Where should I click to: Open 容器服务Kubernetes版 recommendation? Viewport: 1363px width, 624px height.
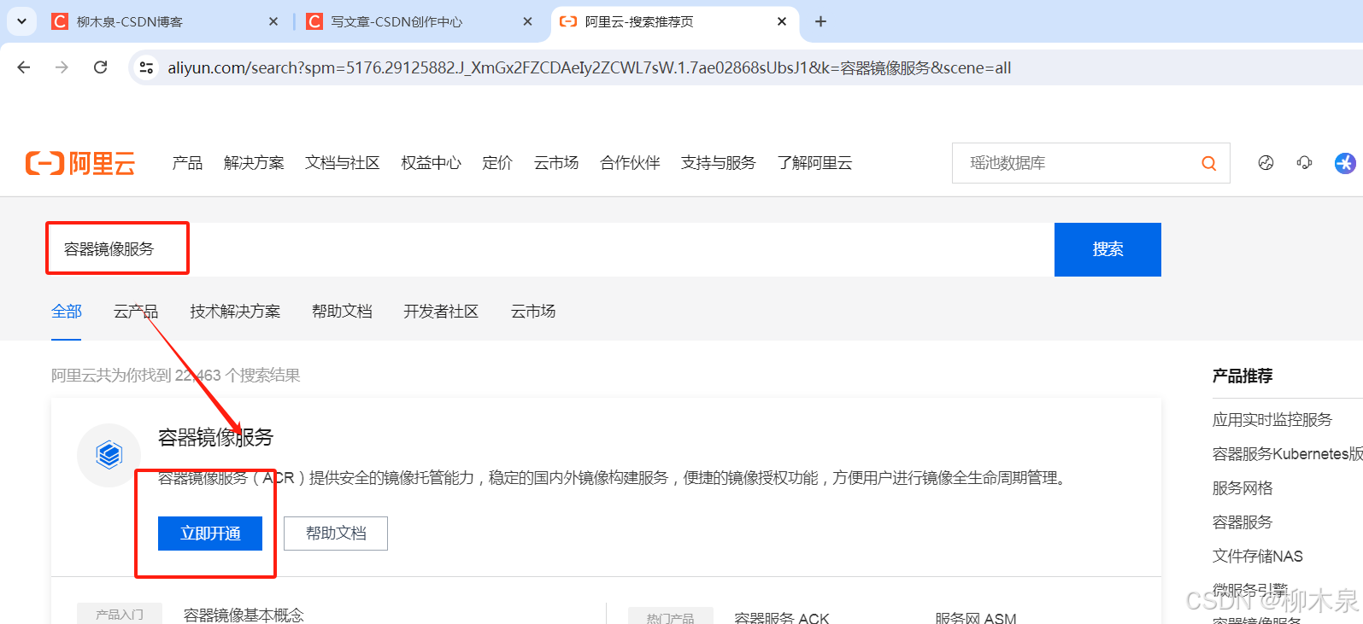(x=1288, y=454)
